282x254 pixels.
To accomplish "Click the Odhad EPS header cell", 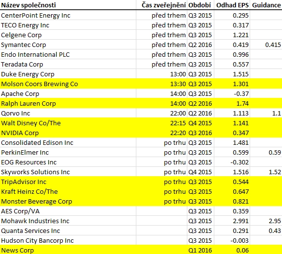I will click(x=232, y=5).
